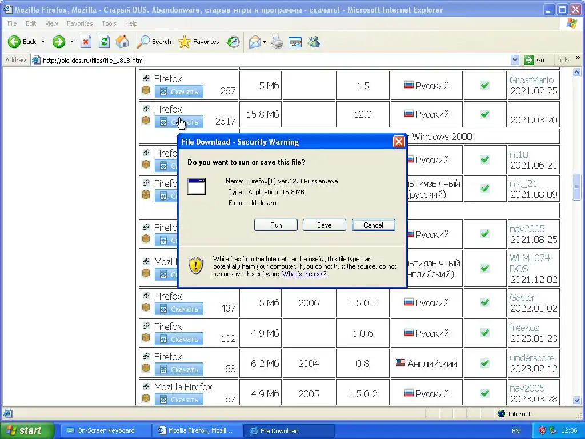Click the Mail envelope icon
The height and width of the screenshot is (439, 585).
[254, 42]
